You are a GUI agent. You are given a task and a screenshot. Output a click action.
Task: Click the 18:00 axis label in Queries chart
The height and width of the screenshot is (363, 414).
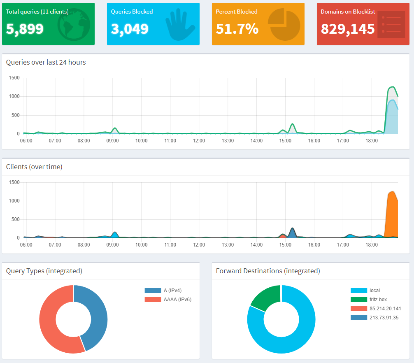pyautogui.click(x=372, y=141)
